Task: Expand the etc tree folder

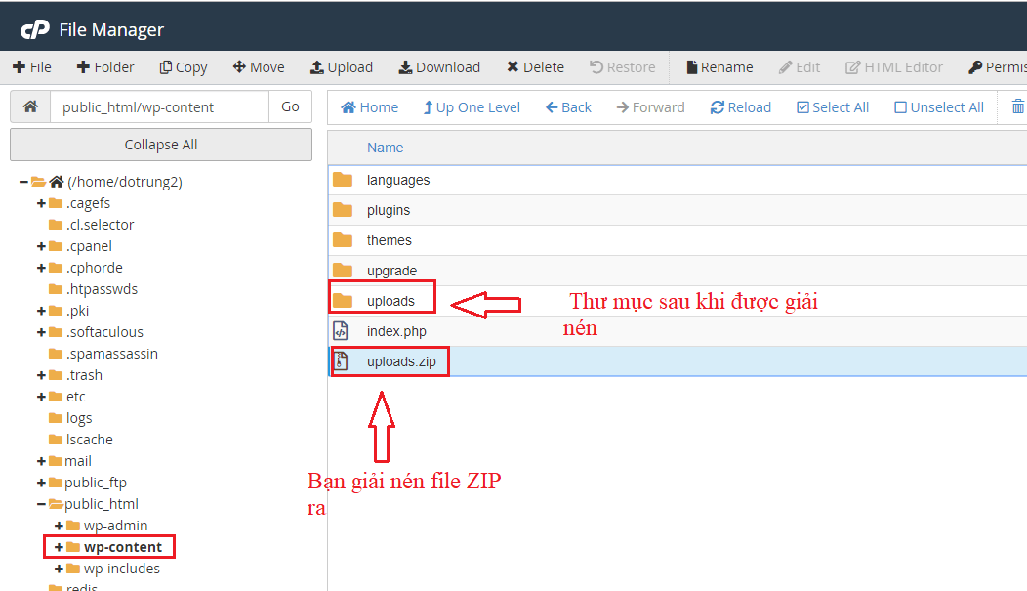Action: [x=41, y=397]
